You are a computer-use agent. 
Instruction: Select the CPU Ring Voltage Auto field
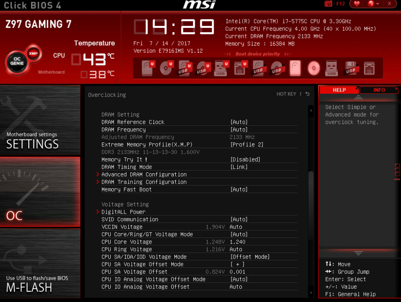coord(236,249)
